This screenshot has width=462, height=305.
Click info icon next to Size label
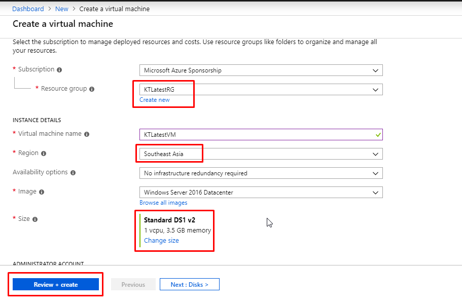pyautogui.click(x=35, y=219)
